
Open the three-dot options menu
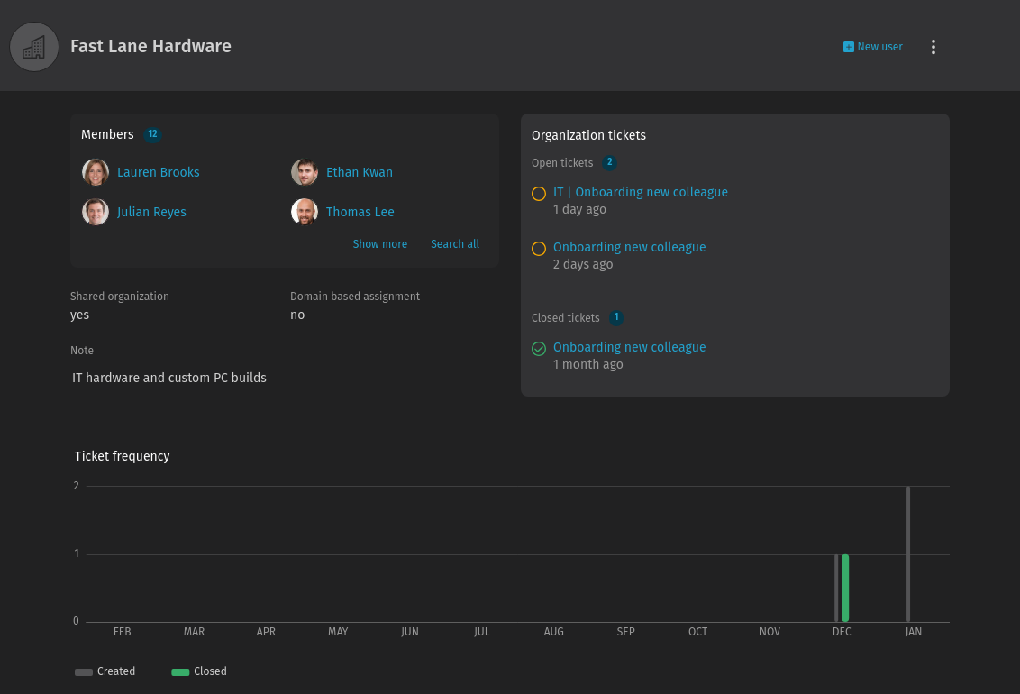(x=933, y=47)
